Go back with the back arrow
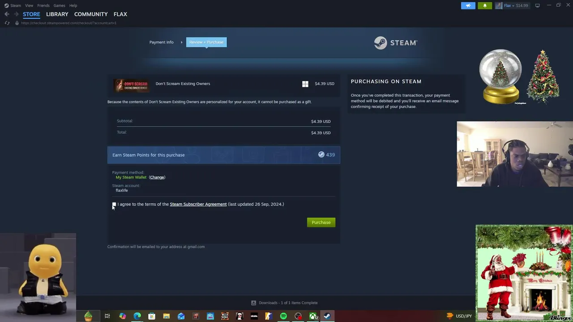Screen dimensions: 573x322 7,14
